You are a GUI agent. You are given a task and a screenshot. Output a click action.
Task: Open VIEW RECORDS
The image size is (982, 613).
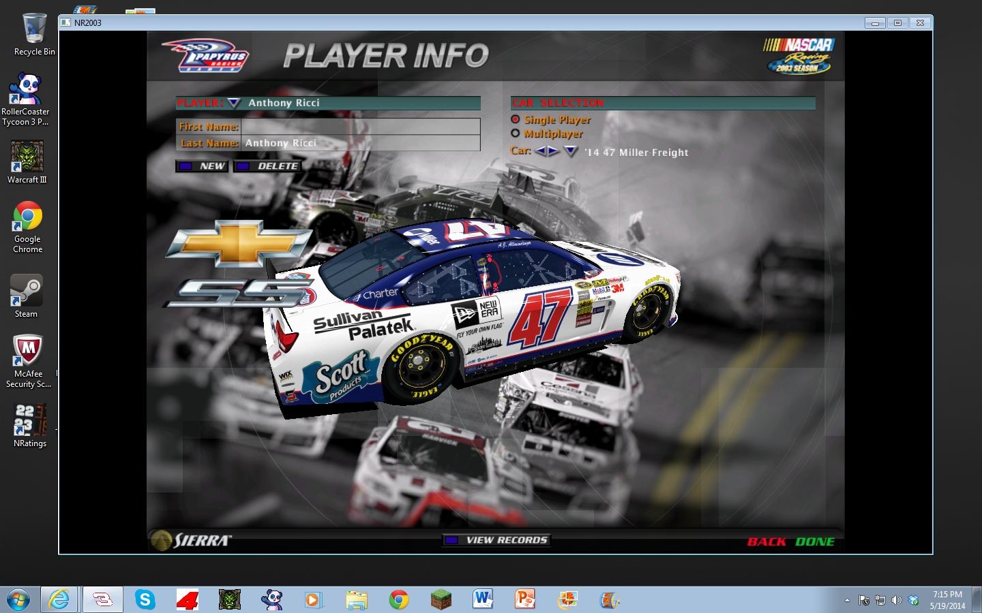click(496, 540)
